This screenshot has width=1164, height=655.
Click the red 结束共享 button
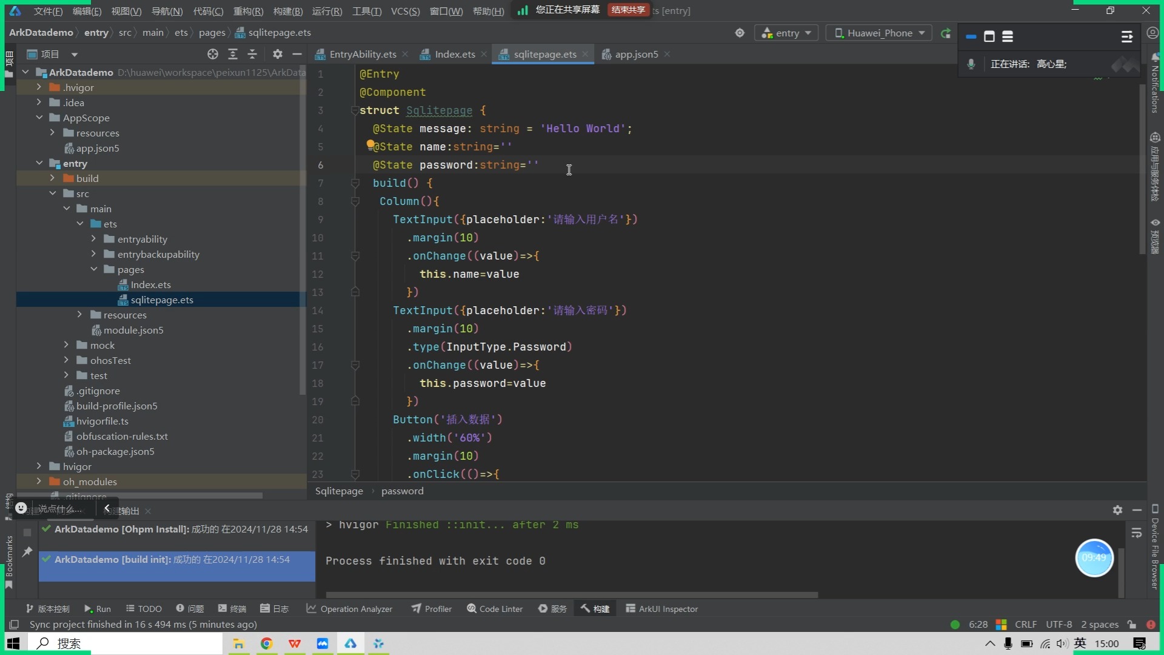tap(628, 10)
